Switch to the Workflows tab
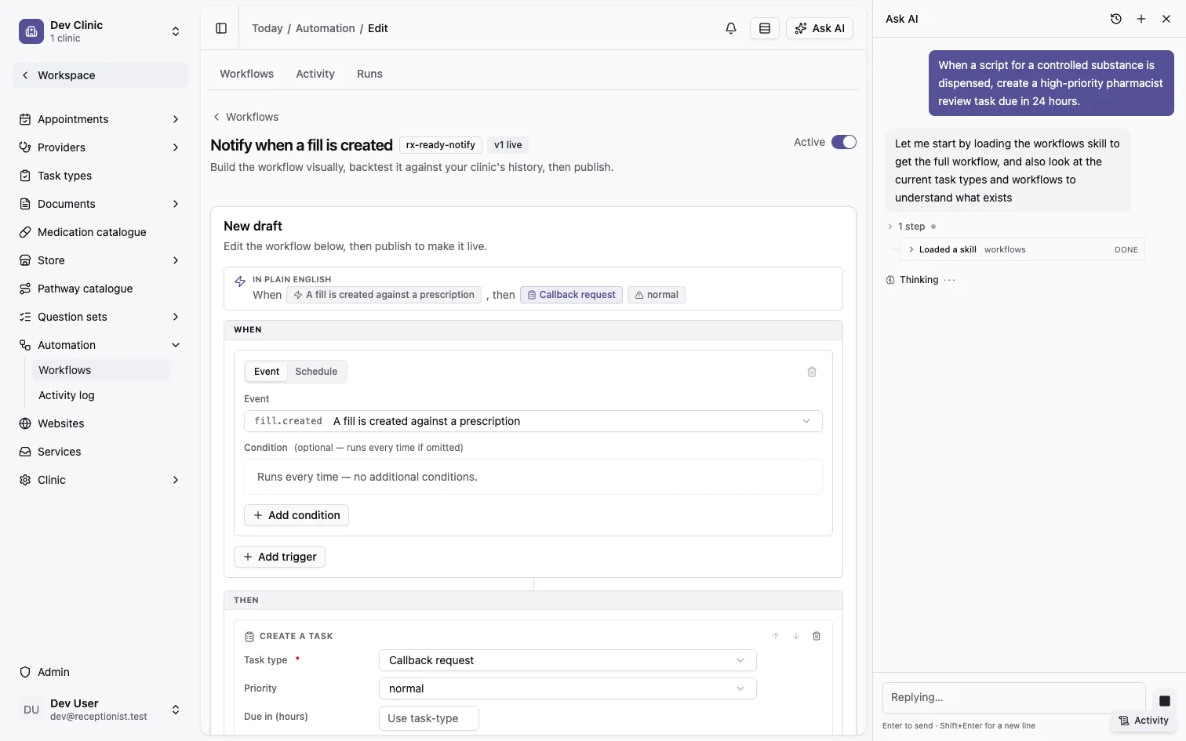Viewport: 1186px width, 741px height. (x=247, y=74)
